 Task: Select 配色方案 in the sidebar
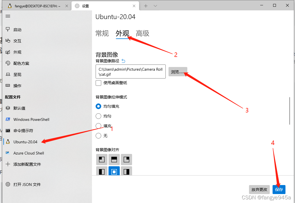point(21,63)
